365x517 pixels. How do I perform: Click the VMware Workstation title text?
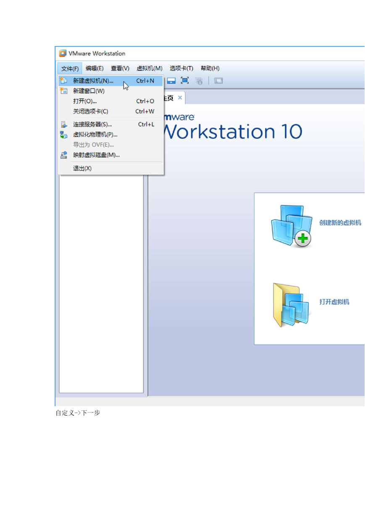[97, 53]
